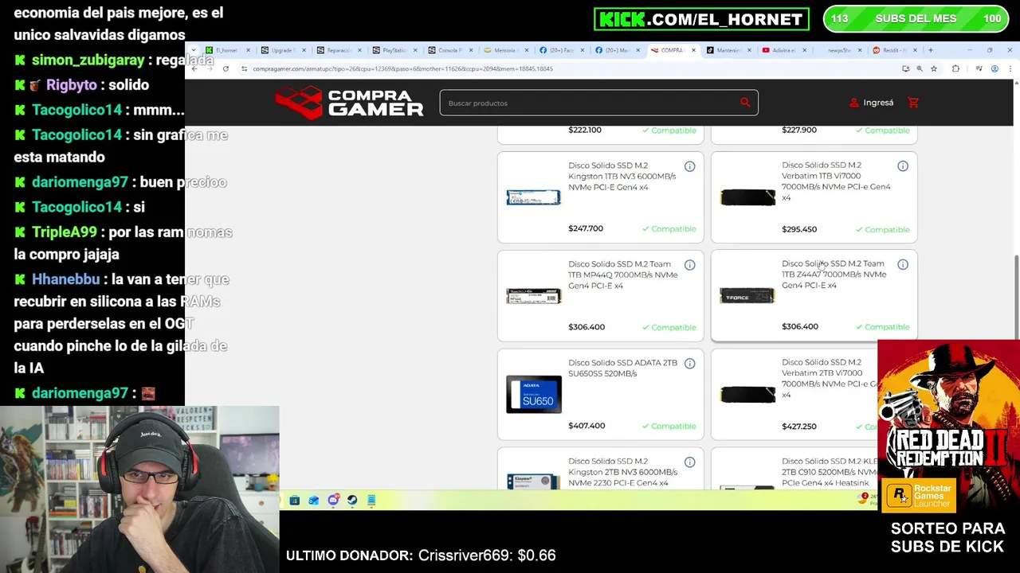Open info icon for Team 1TB MP44Q SSD
Viewport: 1020px width, 573px height.
(x=689, y=265)
